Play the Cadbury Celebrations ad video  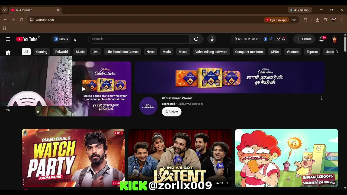83,89
